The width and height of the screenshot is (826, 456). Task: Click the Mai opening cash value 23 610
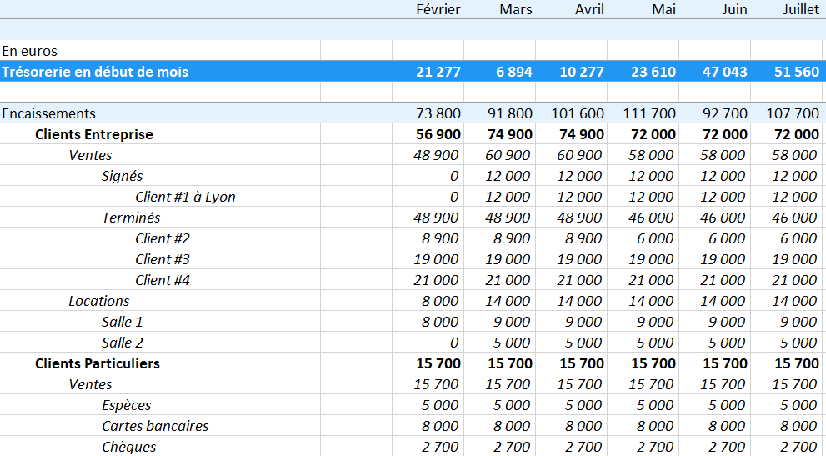coord(653,72)
